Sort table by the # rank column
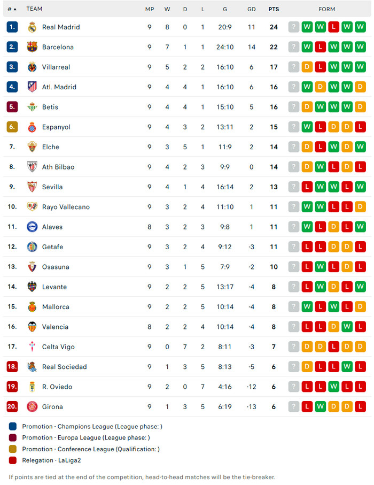Image resolution: width=374 pixels, height=485 pixels. coord(12,9)
